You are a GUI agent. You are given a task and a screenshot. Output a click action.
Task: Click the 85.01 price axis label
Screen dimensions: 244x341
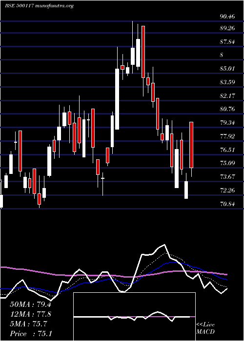pyautogui.click(x=227, y=69)
